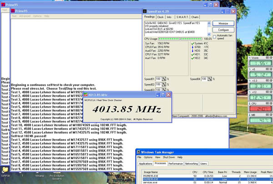Open the Advanced menu in Prime95
273x184 pixels.
pyautogui.click(x=25, y=16)
